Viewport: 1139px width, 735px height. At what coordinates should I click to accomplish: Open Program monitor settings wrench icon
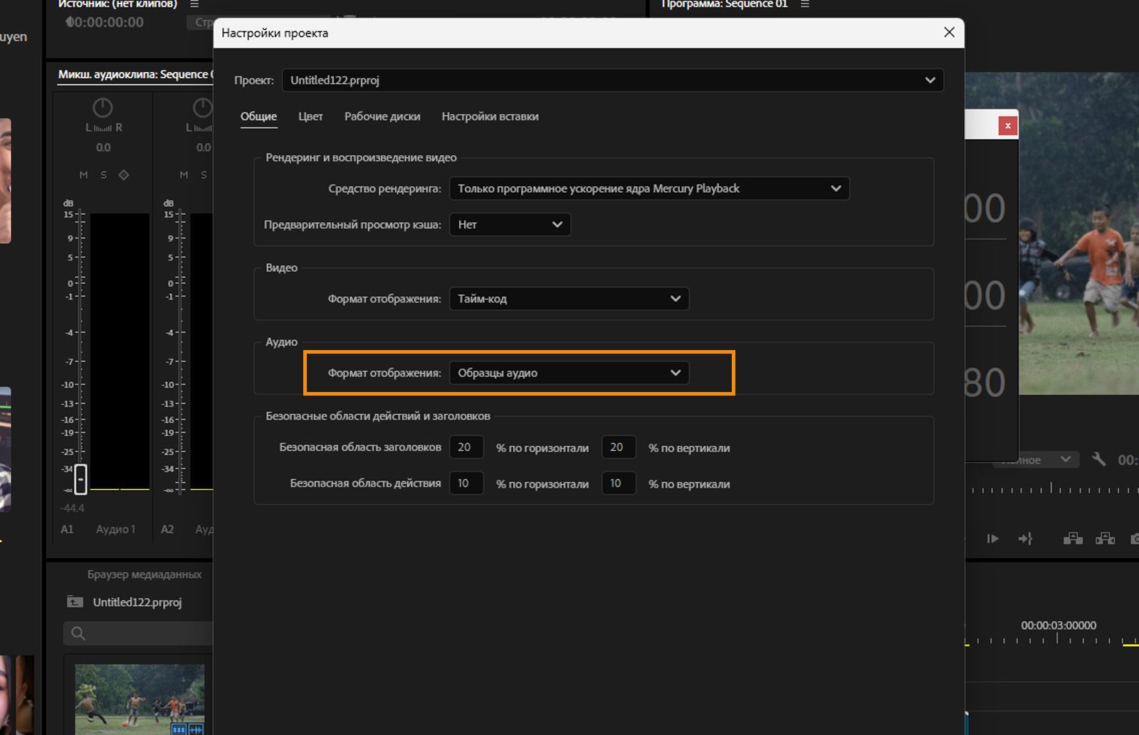click(x=1098, y=460)
